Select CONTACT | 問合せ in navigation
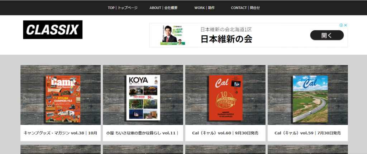The width and height of the screenshot is (367, 154). [x=245, y=8]
